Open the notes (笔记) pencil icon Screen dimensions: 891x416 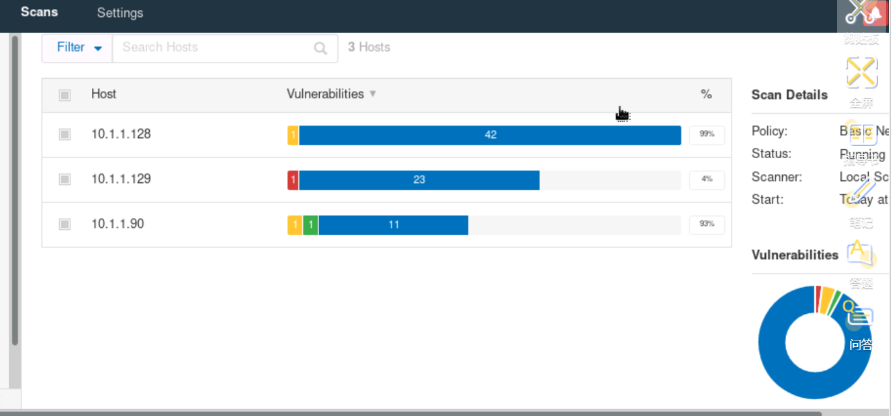tap(862, 193)
